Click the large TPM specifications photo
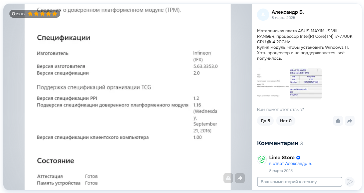This screenshot has width=364, height=193. point(127,101)
